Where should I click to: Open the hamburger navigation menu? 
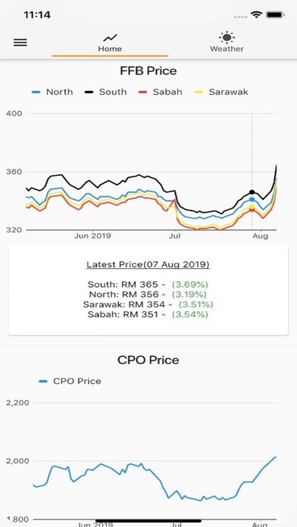point(20,42)
